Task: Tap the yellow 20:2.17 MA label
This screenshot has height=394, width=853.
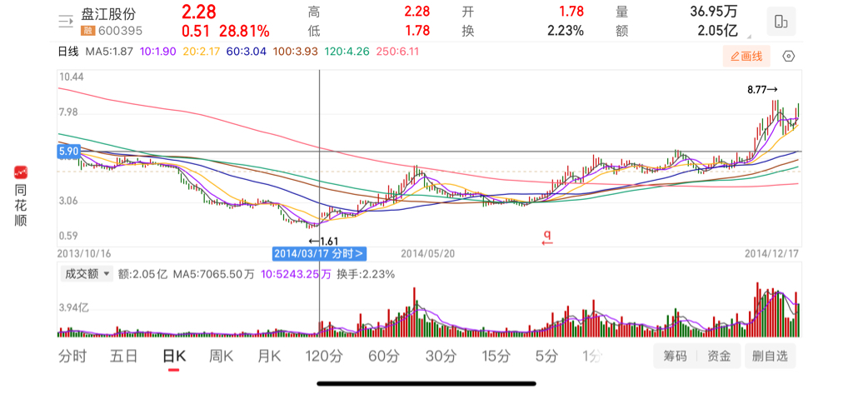Action: tap(201, 52)
